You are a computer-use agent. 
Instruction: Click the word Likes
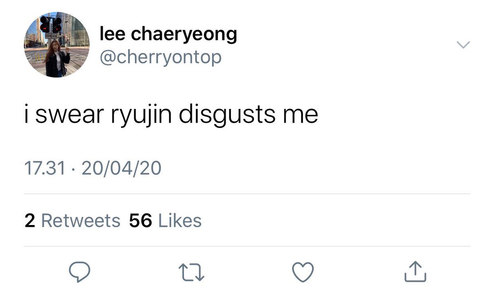pyautogui.click(x=180, y=221)
